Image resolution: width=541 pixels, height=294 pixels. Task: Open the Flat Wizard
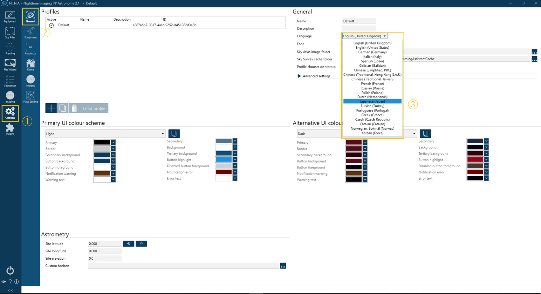[10, 65]
